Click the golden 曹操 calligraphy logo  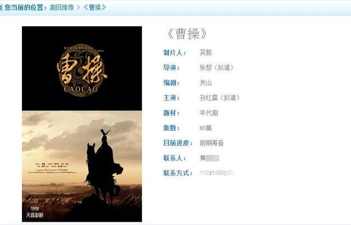coord(82,70)
